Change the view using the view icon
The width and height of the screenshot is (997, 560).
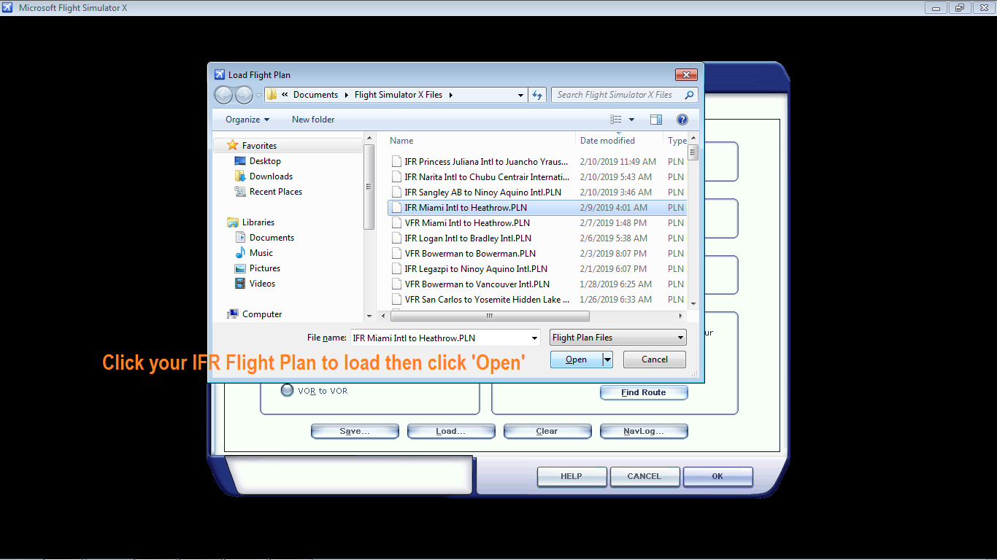click(616, 120)
